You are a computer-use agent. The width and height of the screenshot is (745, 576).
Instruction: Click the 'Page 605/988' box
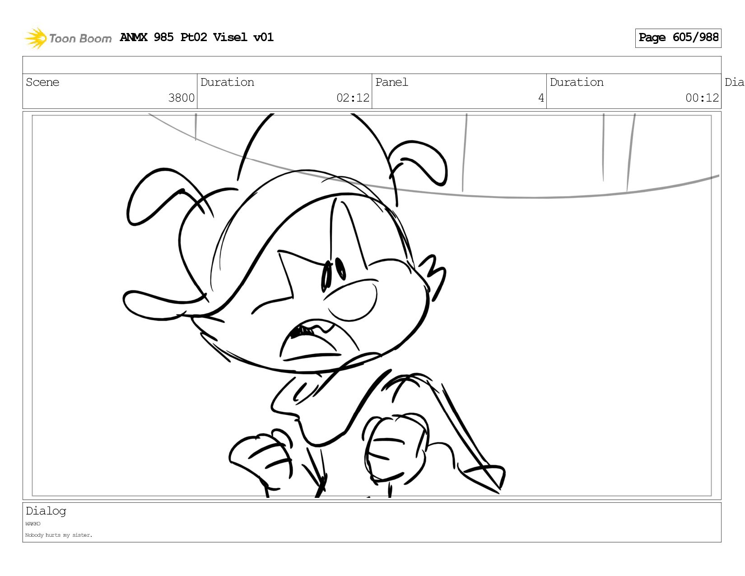point(678,38)
